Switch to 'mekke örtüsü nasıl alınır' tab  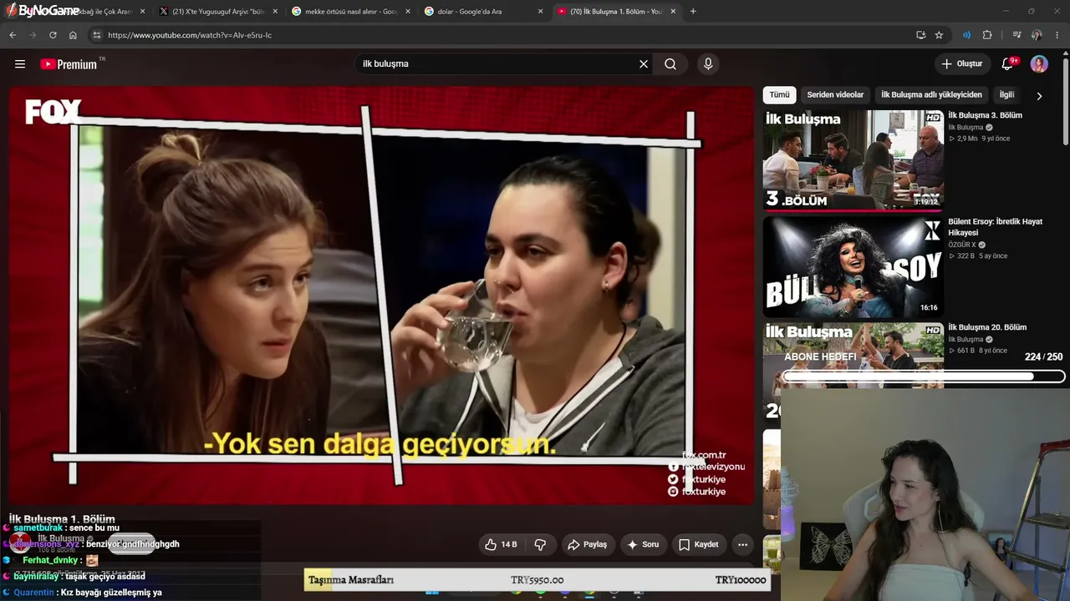click(351, 12)
